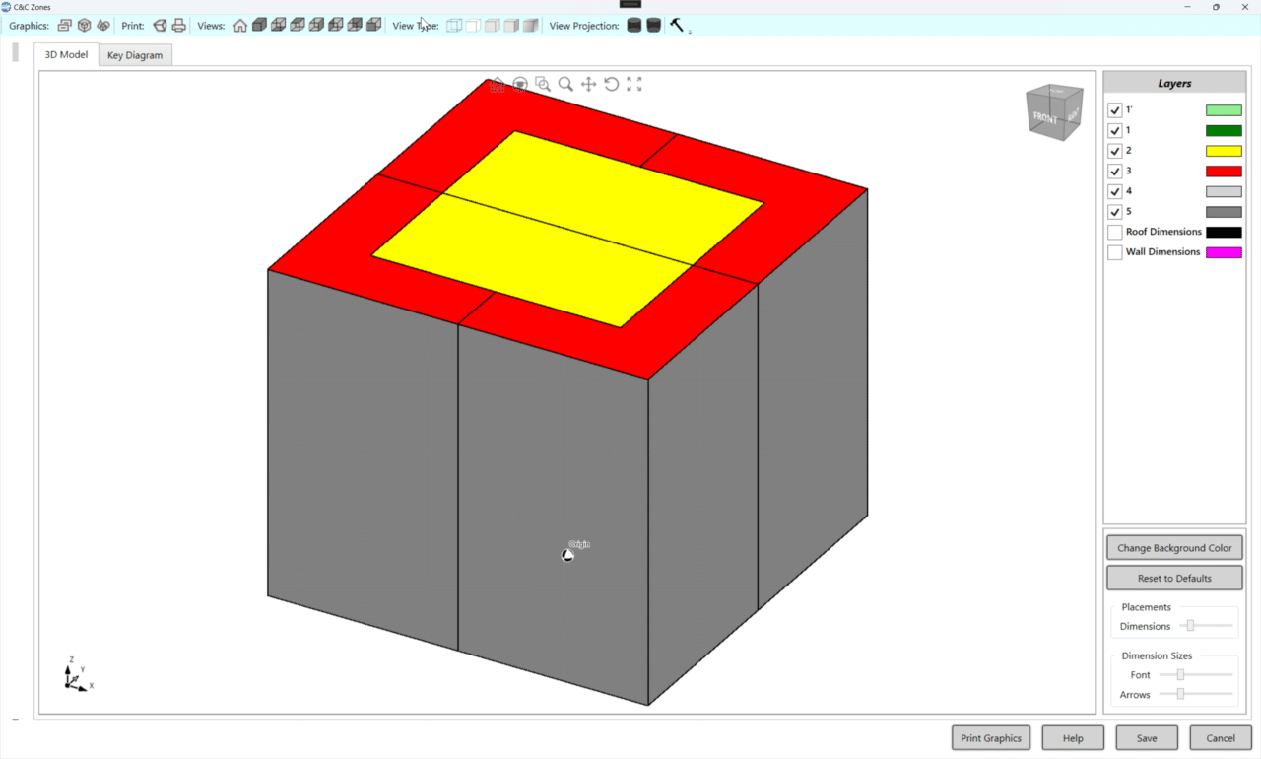Screen dimensions: 1261x759
Task: Select the Home view icon in Views toolbar
Action: pyautogui.click(x=240, y=25)
